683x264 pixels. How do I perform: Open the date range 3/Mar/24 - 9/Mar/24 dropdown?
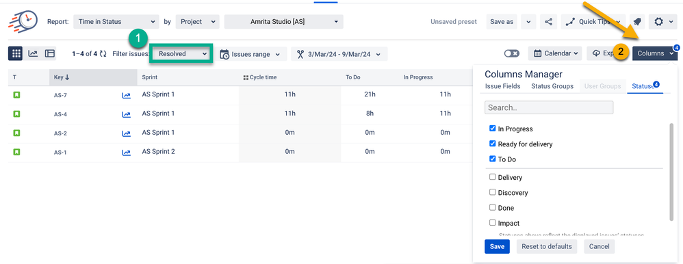coord(339,54)
